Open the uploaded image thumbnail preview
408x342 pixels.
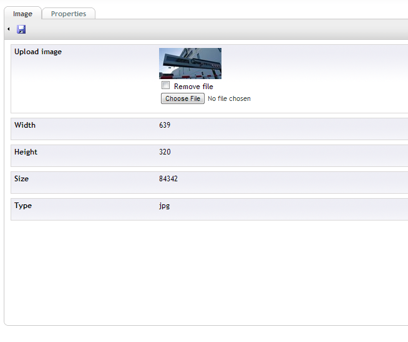point(190,64)
